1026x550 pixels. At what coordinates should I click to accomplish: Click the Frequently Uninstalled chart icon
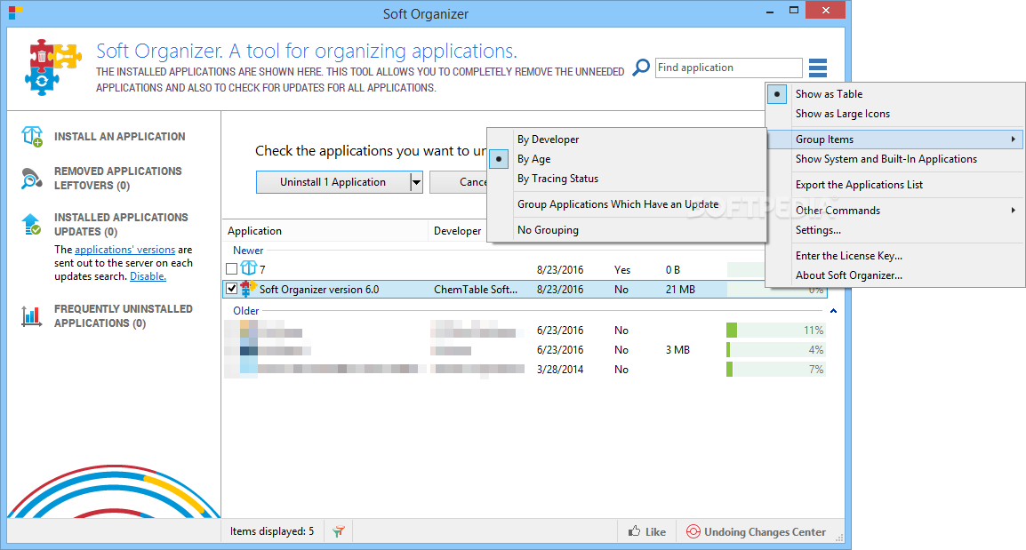(x=31, y=316)
